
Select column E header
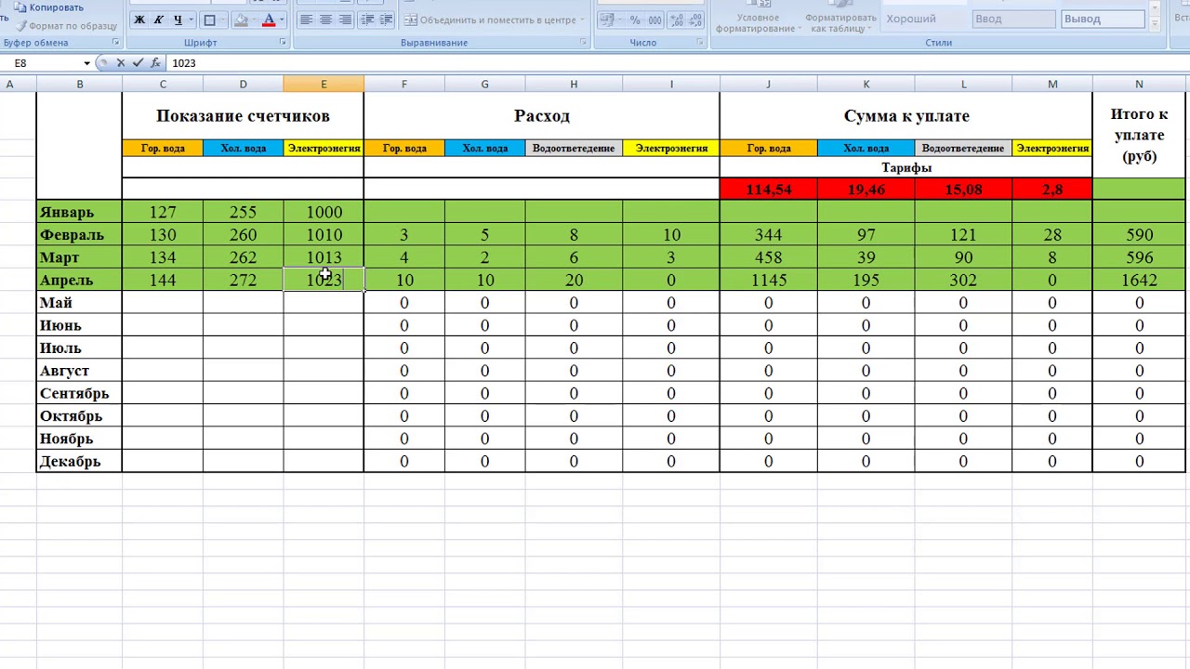[x=324, y=85]
